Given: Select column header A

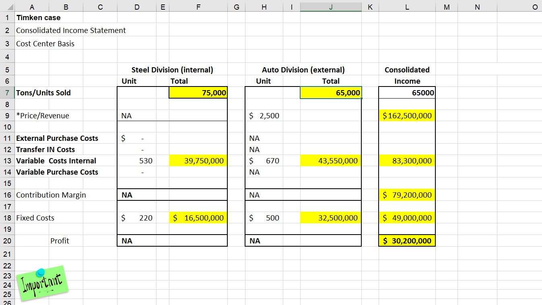Looking at the screenshot, I should point(32,6).
